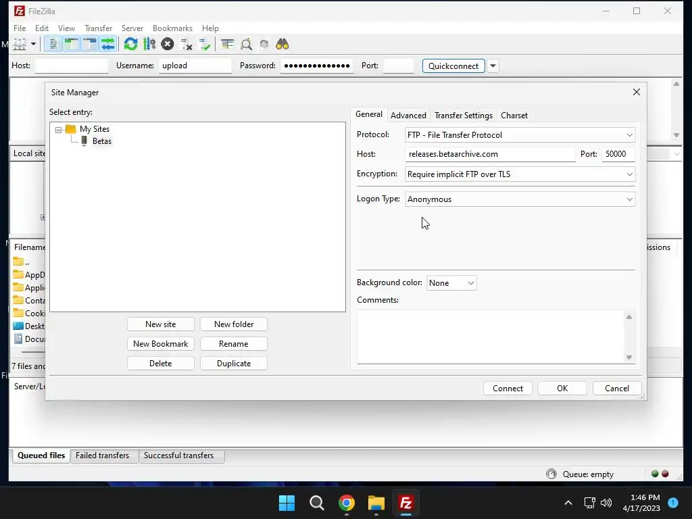Click the quickconnect Username field
The height and width of the screenshot is (519, 692).
point(195,66)
